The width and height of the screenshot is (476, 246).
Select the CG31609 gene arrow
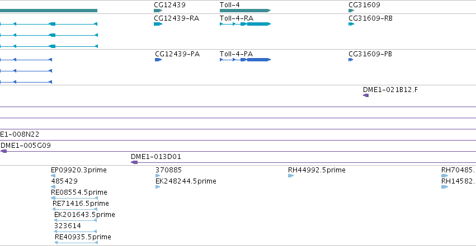(351, 11)
